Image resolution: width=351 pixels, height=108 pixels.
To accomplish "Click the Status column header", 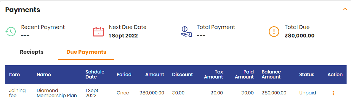I will click(307, 75).
